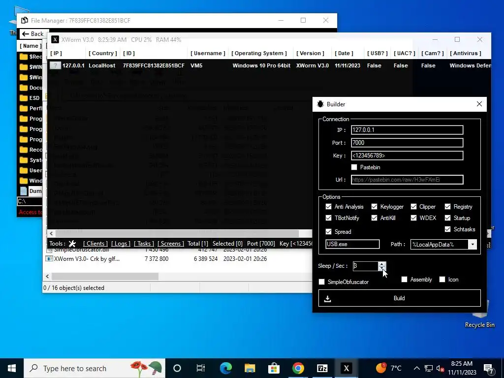Open the Windows Start menu

click(x=12, y=368)
